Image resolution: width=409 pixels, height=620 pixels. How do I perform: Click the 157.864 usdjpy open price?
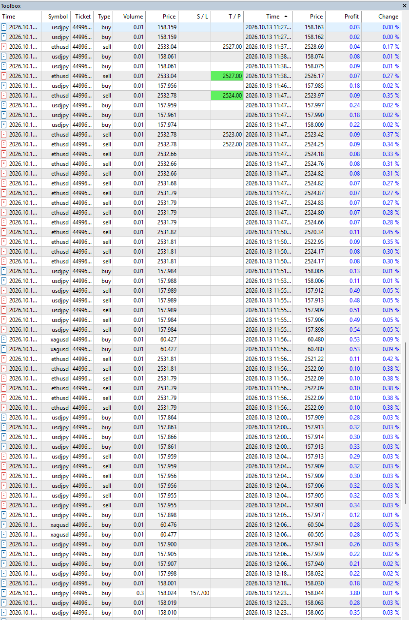(167, 418)
